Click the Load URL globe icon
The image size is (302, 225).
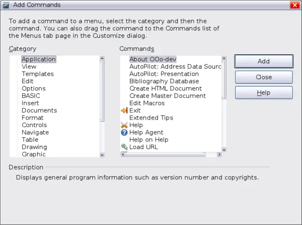point(124,147)
